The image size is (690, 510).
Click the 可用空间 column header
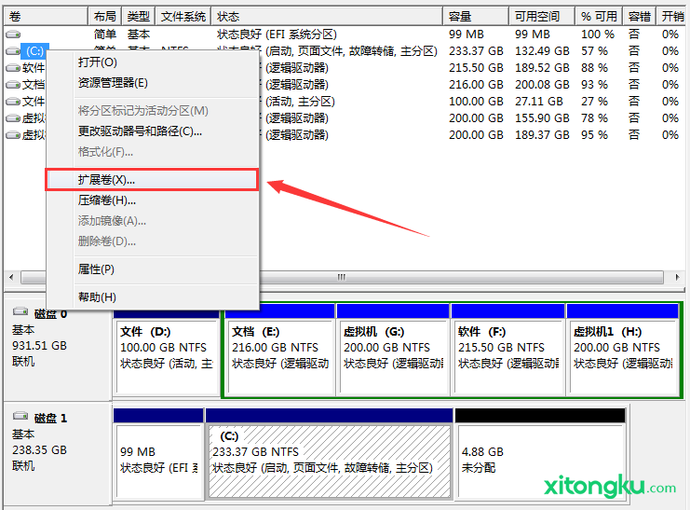click(540, 17)
